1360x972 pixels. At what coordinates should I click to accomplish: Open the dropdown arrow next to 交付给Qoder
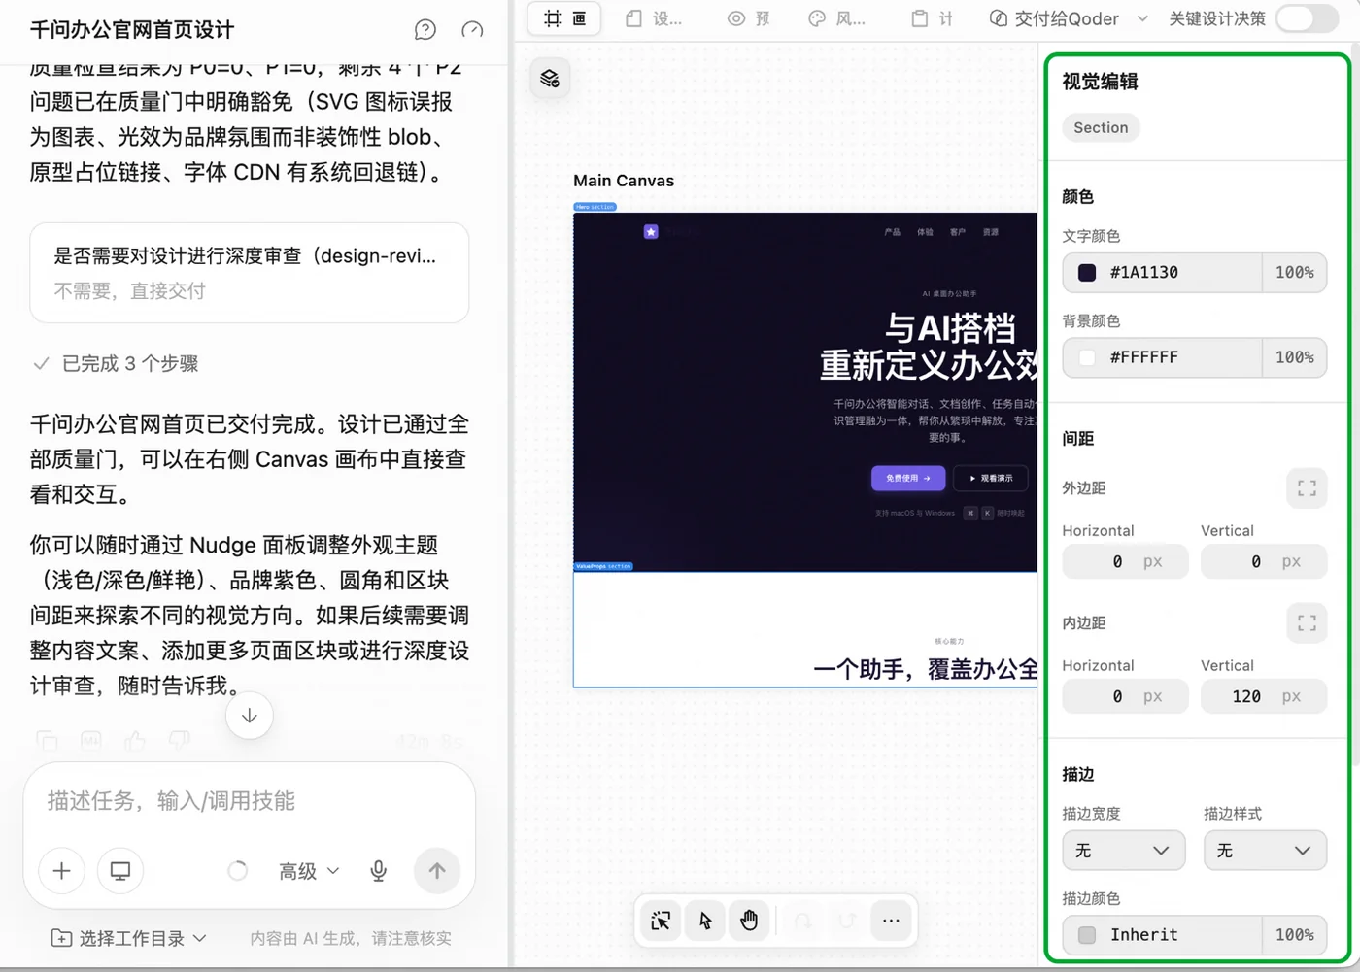coord(1142,18)
